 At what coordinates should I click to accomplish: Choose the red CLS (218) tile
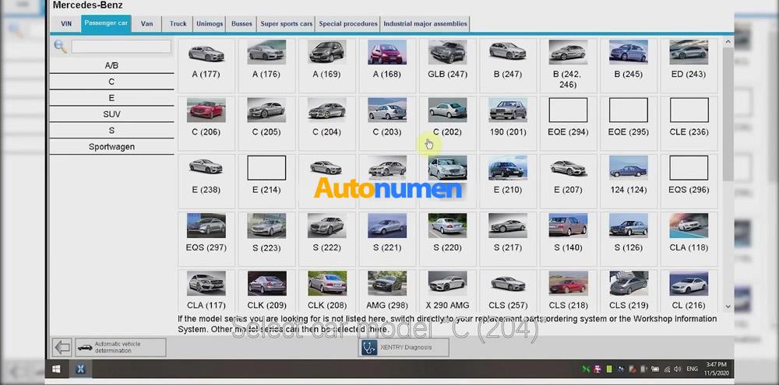pos(568,290)
